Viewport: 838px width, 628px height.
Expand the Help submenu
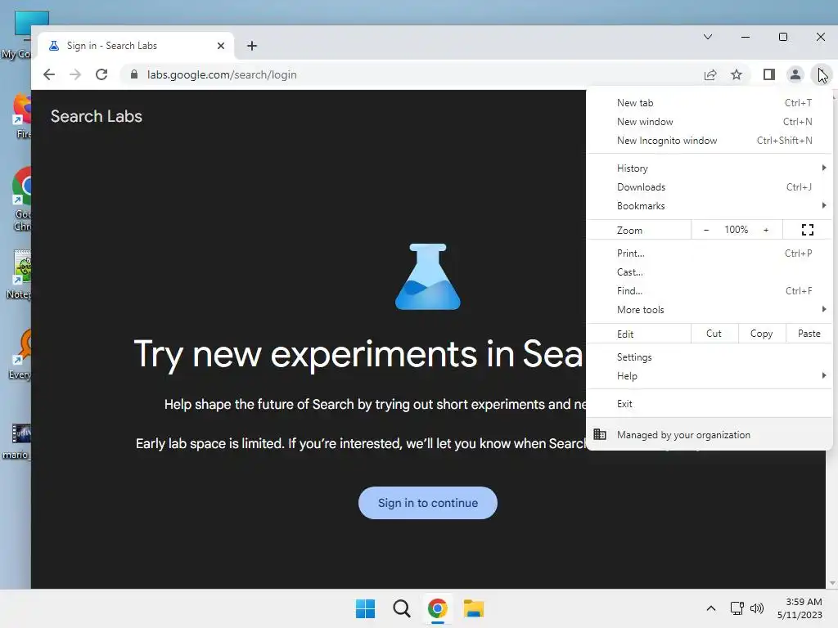710,376
